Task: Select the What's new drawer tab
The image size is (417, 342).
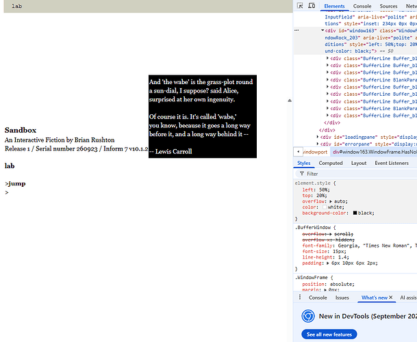Action: point(374,298)
